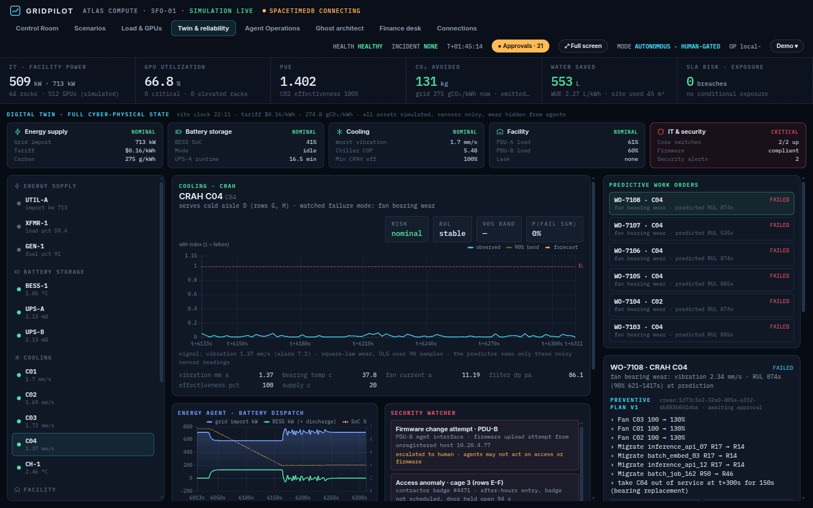The height and width of the screenshot is (508, 813).
Task: Click the Battery Storage sidebar section icon
Action: pyautogui.click(x=17, y=271)
